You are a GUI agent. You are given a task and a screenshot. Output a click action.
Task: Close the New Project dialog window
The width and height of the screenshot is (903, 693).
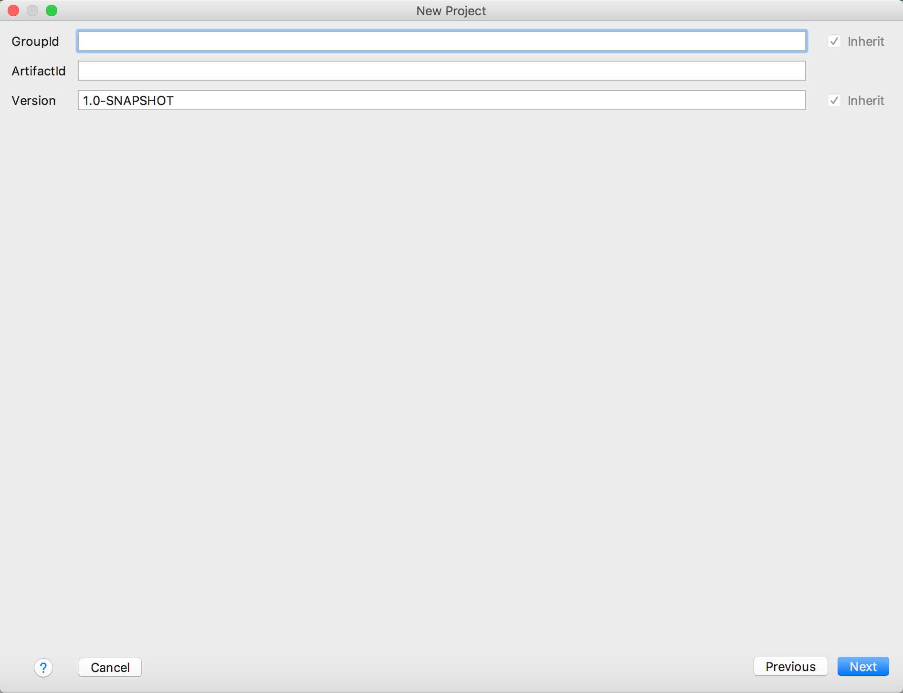tap(13, 10)
